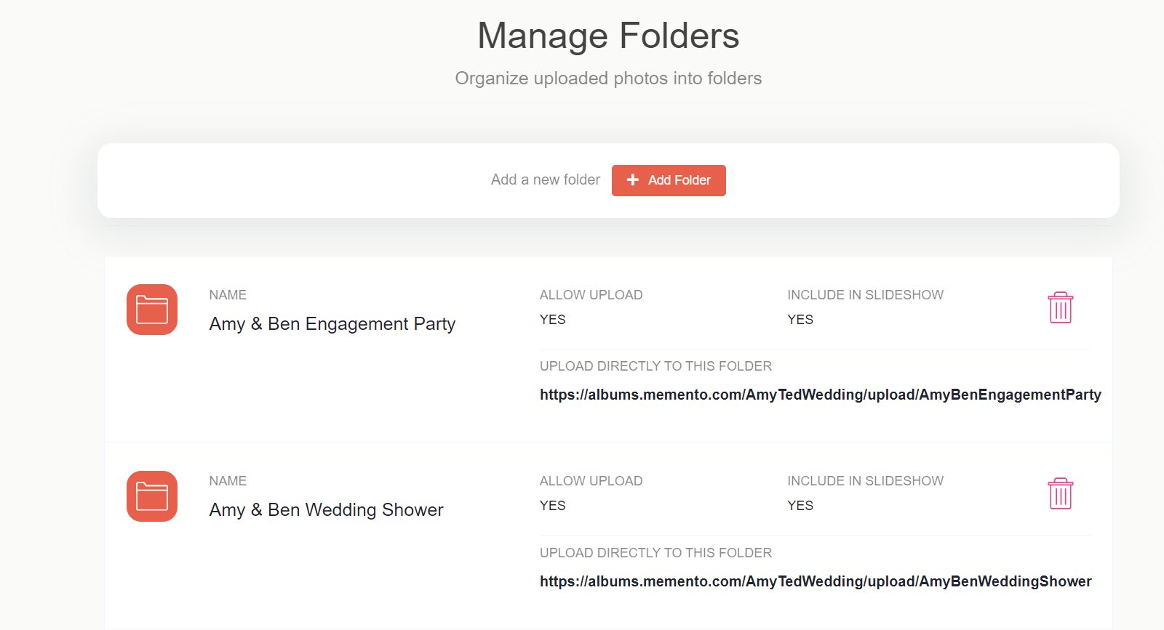1164x630 pixels.
Task: Select the Amy & Ben Wedding Shower name
Action: pyautogui.click(x=326, y=510)
